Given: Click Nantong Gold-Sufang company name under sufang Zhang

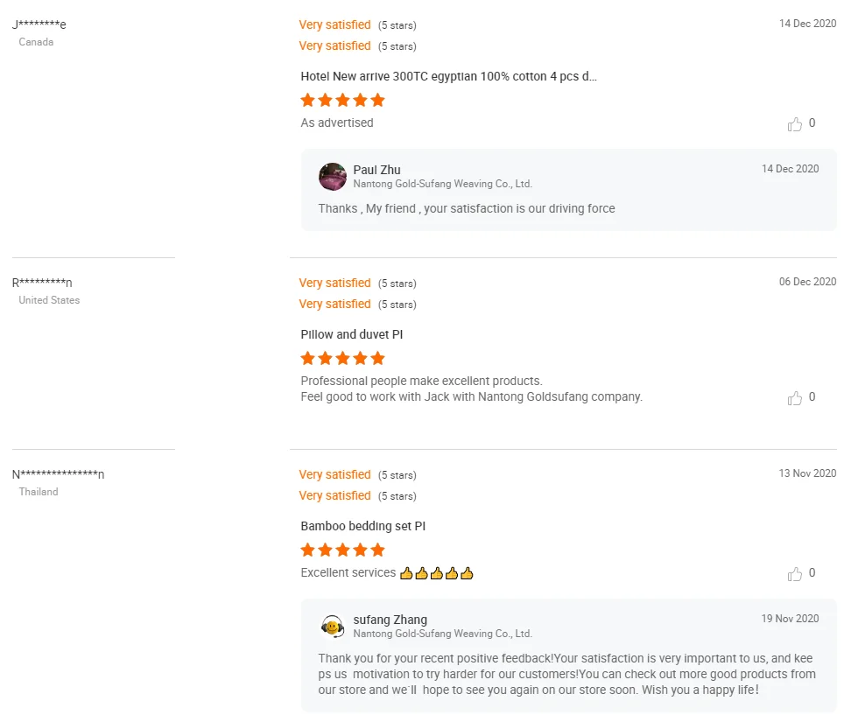Looking at the screenshot, I should pyautogui.click(x=442, y=634).
